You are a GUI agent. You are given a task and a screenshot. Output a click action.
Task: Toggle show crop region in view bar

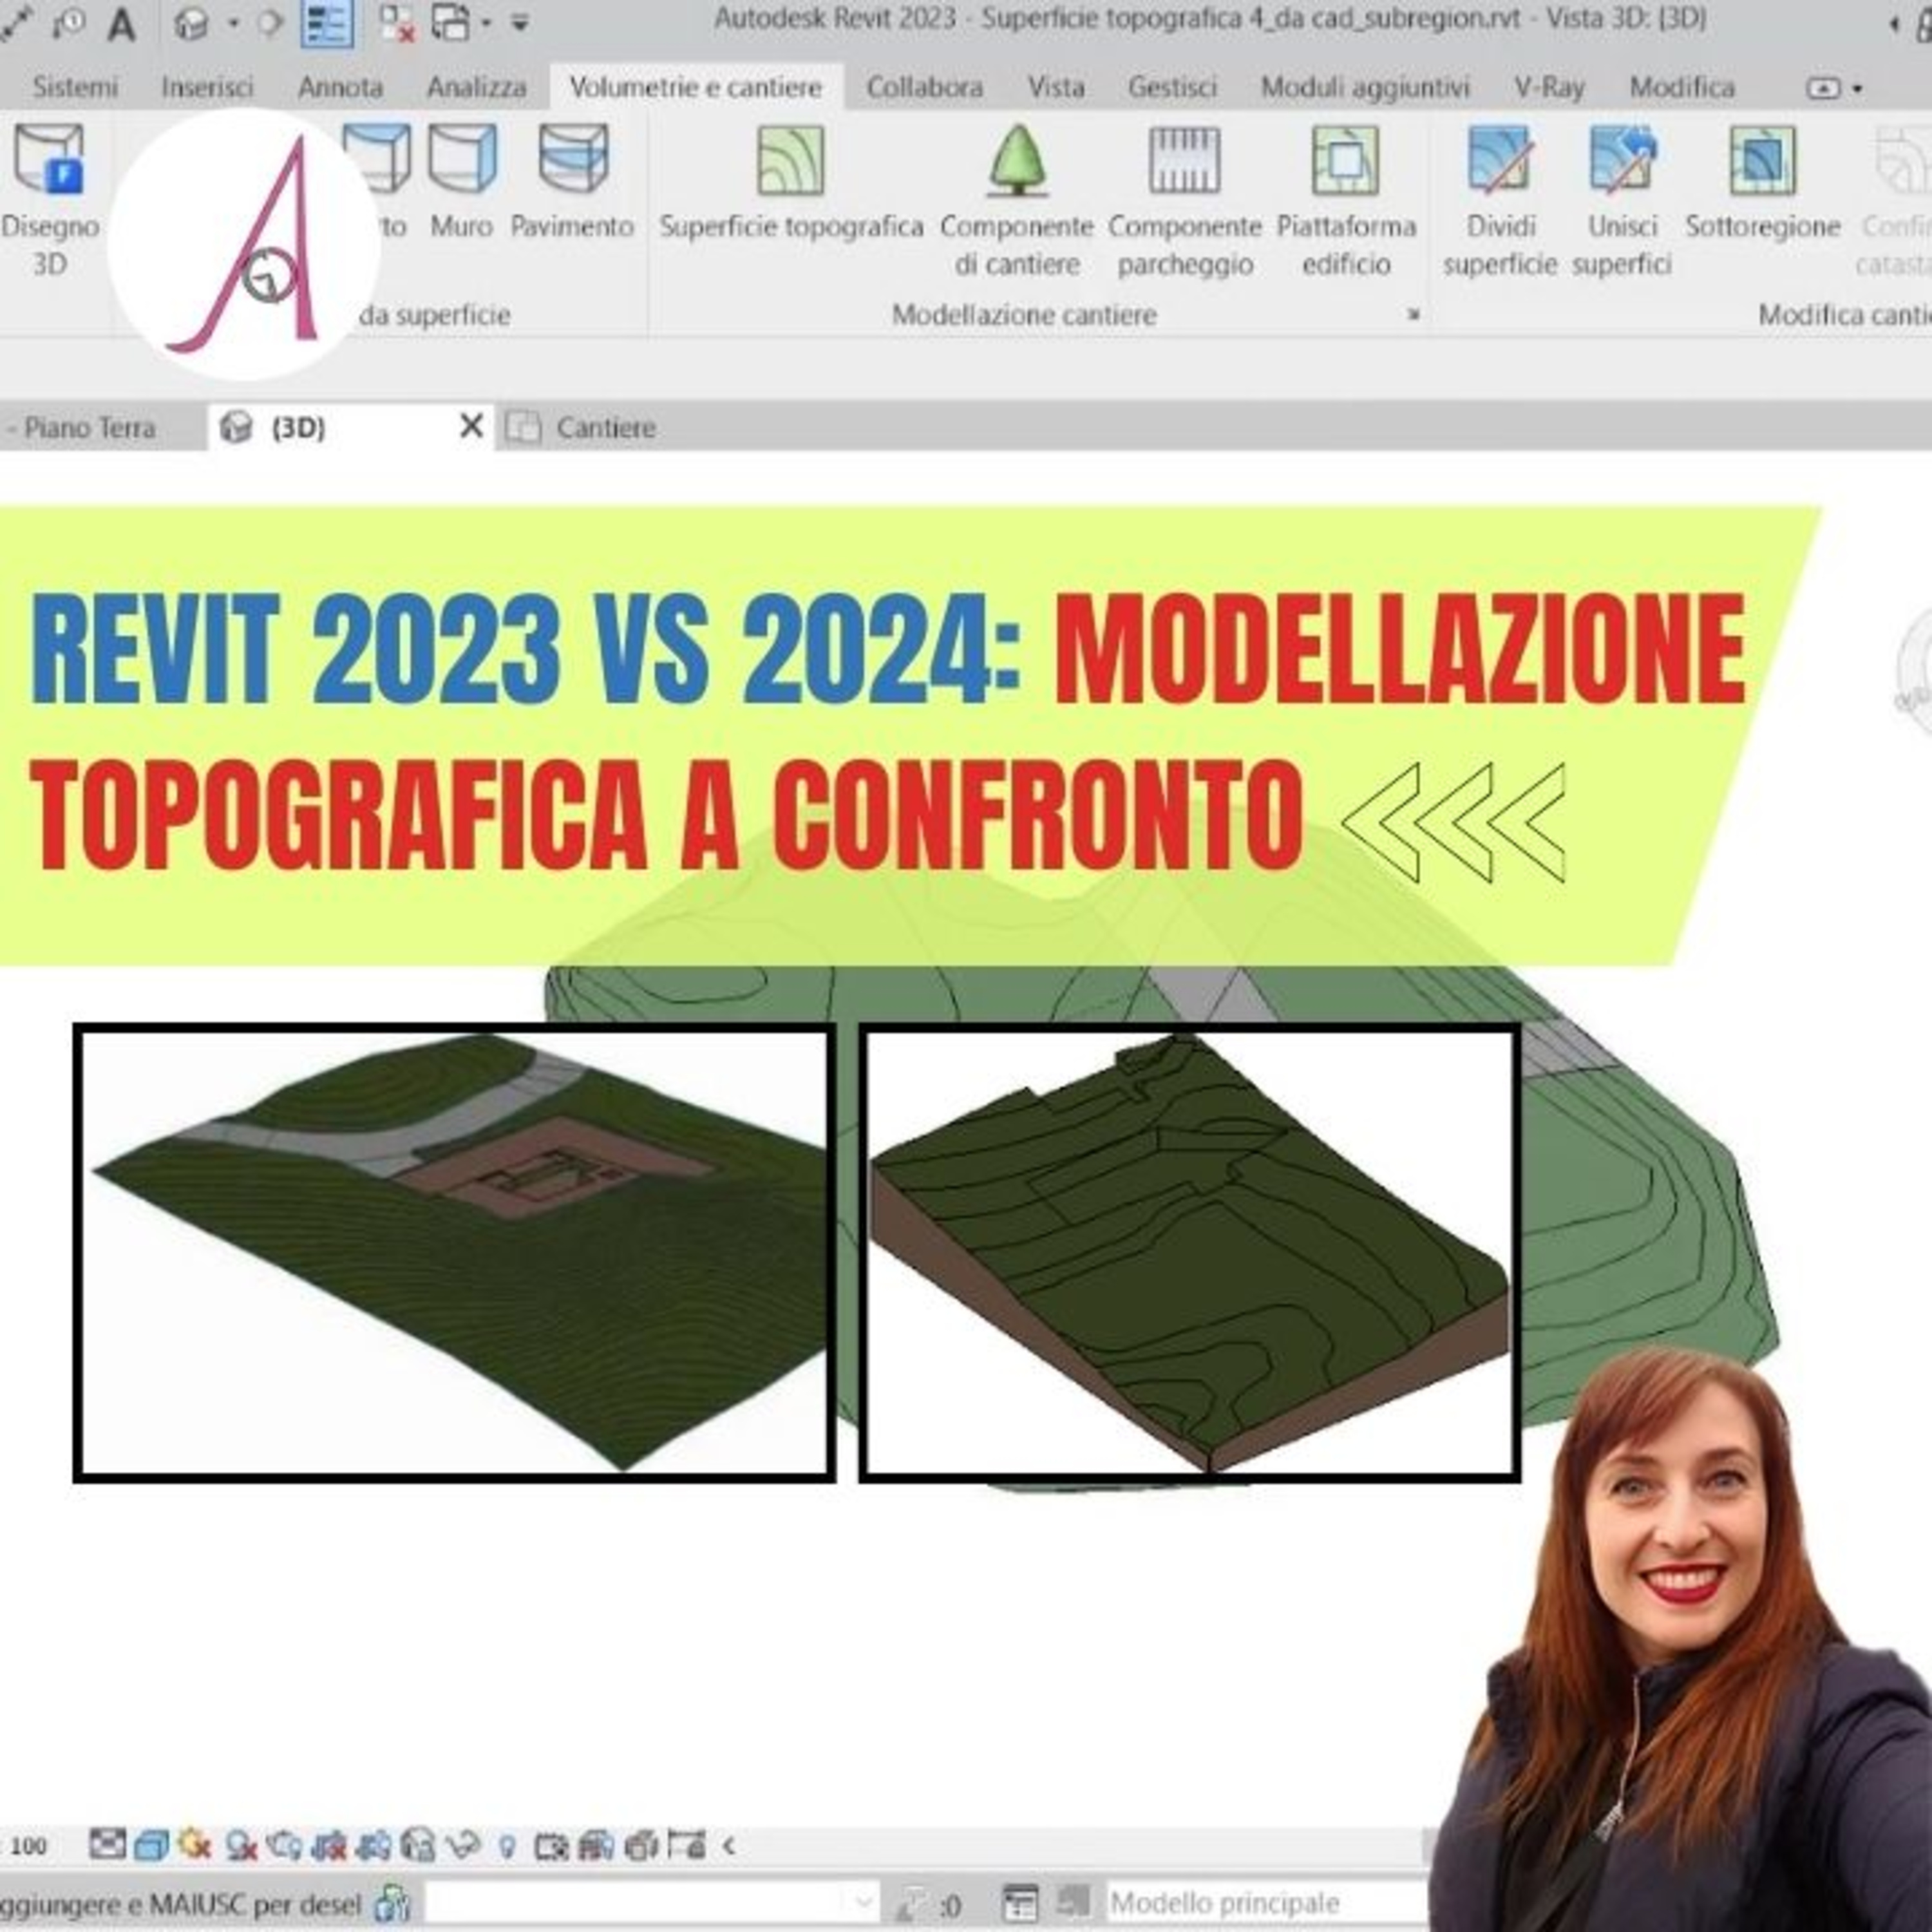pos(373,1846)
